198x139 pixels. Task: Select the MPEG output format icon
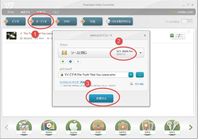click(123, 127)
